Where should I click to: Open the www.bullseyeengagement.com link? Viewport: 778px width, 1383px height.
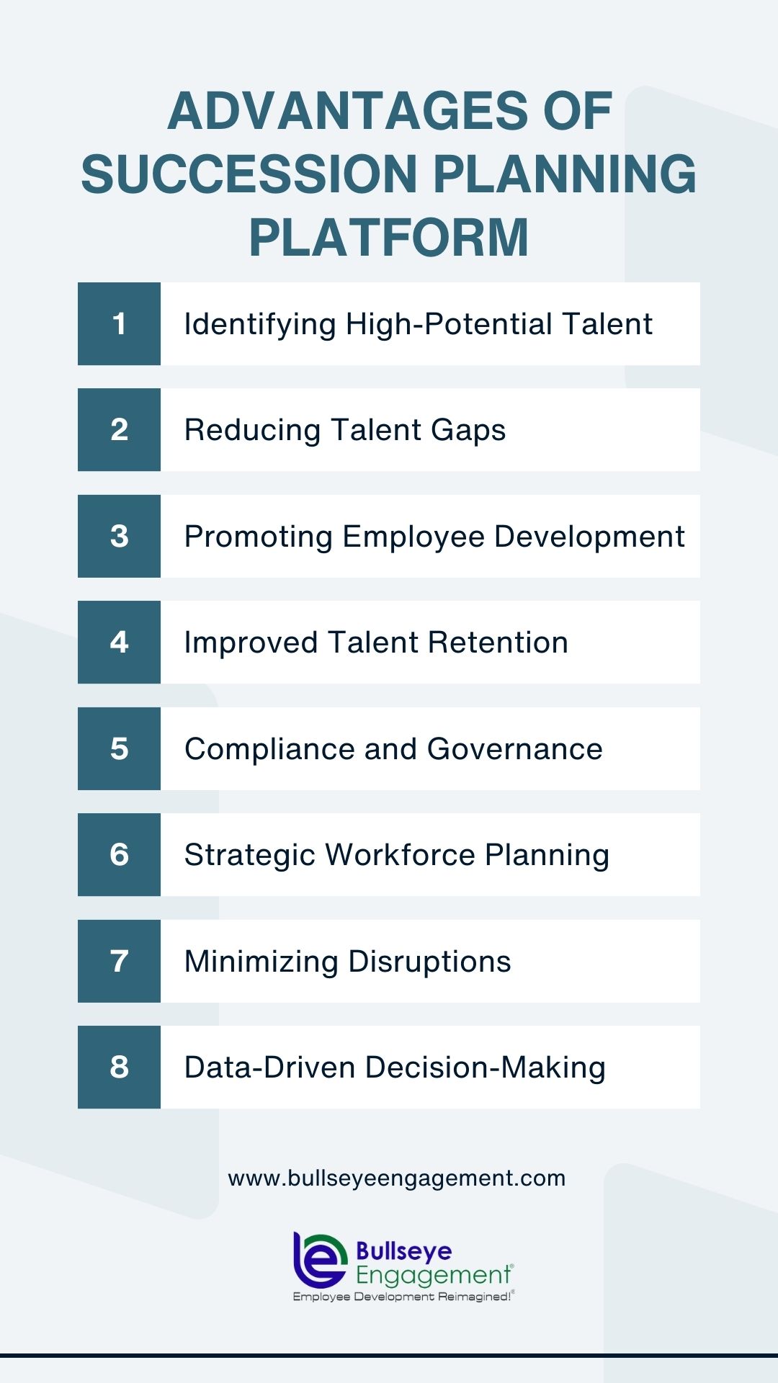point(397,1178)
